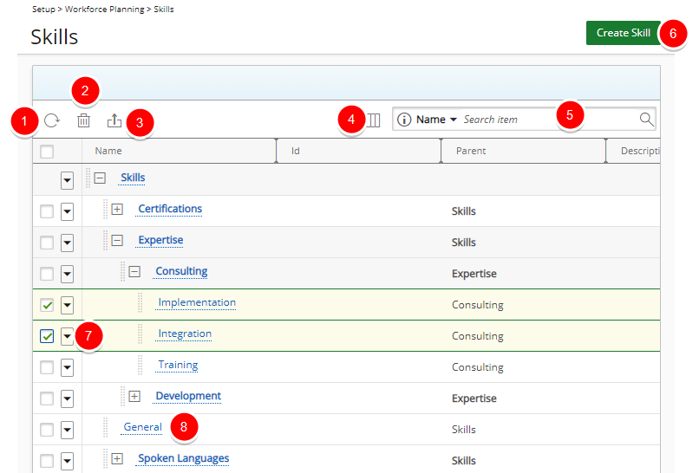This screenshot has height=473, width=699.
Task: Check the Certifications row checkbox
Action: tap(47, 211)
